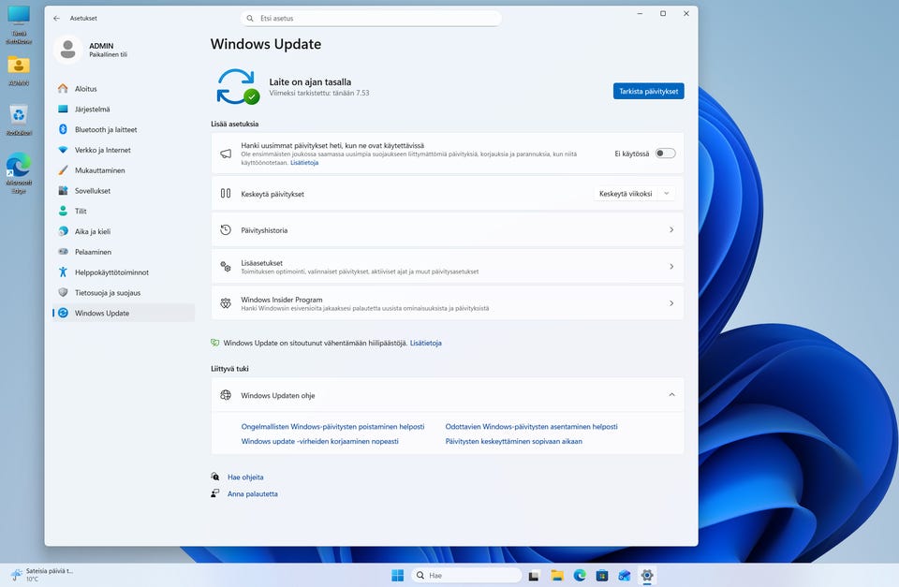Open File Explorer from the taskbar

pyautogui.click(x=556, y=575)
